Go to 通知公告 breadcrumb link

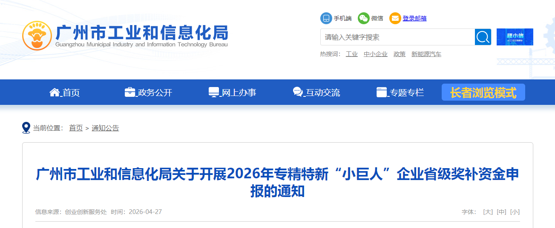[105, 128]
